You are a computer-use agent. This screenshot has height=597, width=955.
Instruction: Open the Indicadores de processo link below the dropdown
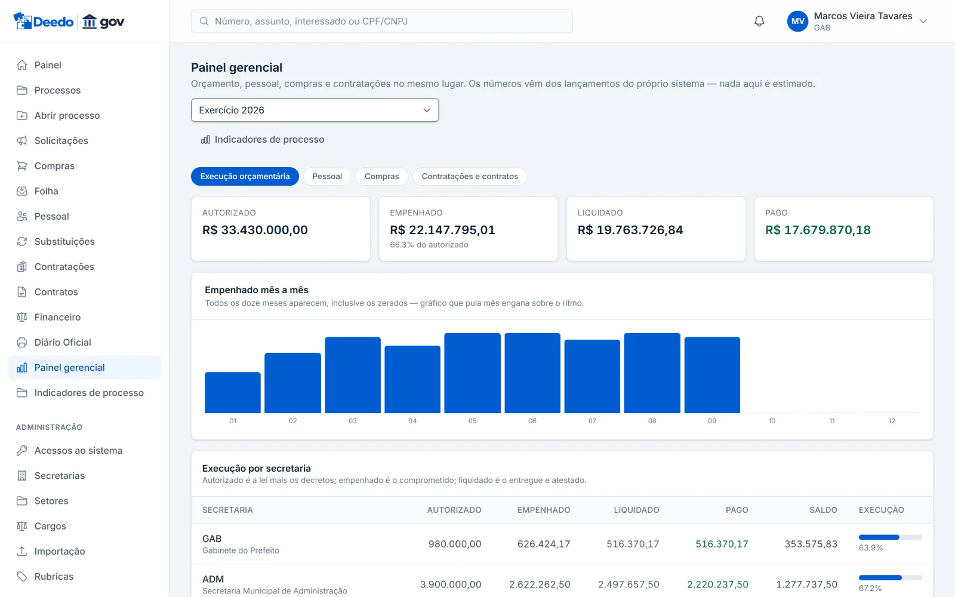coord(263,140)
